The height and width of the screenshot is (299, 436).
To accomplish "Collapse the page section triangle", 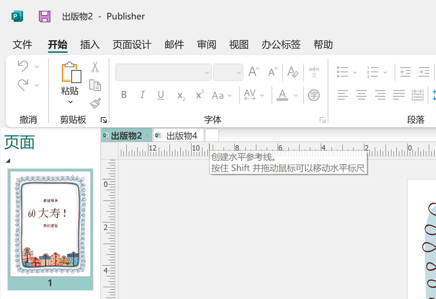I will pyautogui.click(x=8, y=161).
